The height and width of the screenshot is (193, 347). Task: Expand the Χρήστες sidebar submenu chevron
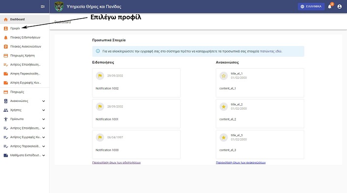click(x=44, y=110)
